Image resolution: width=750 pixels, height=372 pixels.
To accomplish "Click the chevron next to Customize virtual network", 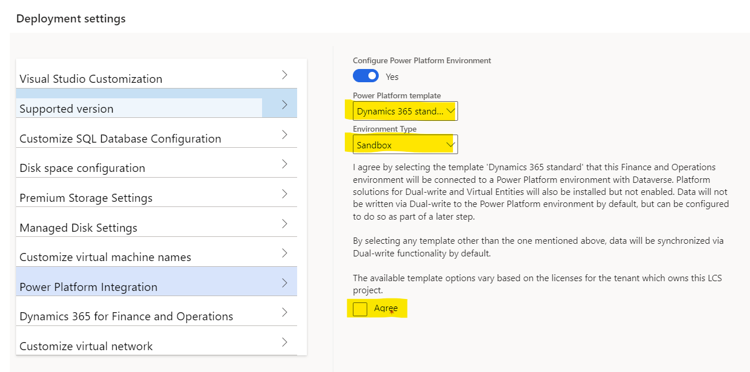I will [284, 342].
